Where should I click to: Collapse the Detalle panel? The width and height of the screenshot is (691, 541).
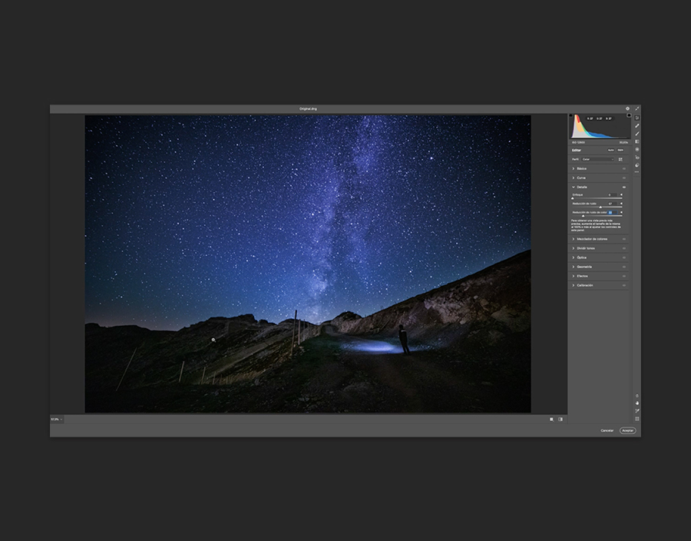pos(574,188)
